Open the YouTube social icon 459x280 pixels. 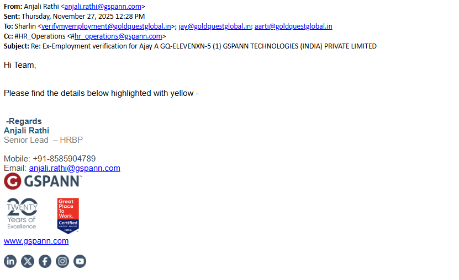point(80,261)
